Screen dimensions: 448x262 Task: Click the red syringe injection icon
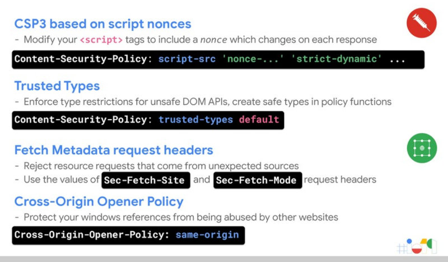point(421,24)
